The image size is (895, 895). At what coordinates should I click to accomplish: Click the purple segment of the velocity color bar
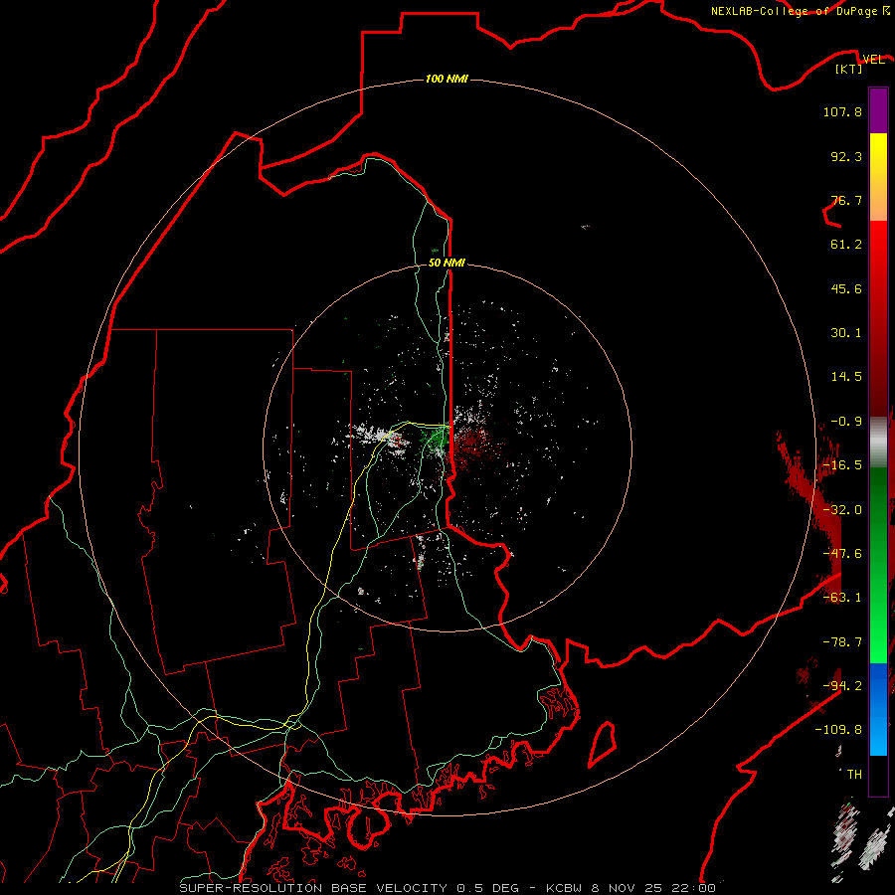(878, 110)
